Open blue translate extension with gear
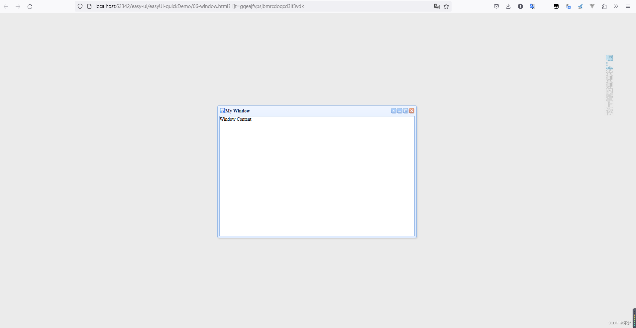The image size is (636, 328). (568, 6)
